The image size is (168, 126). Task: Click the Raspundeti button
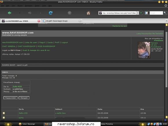click(10, 98)
